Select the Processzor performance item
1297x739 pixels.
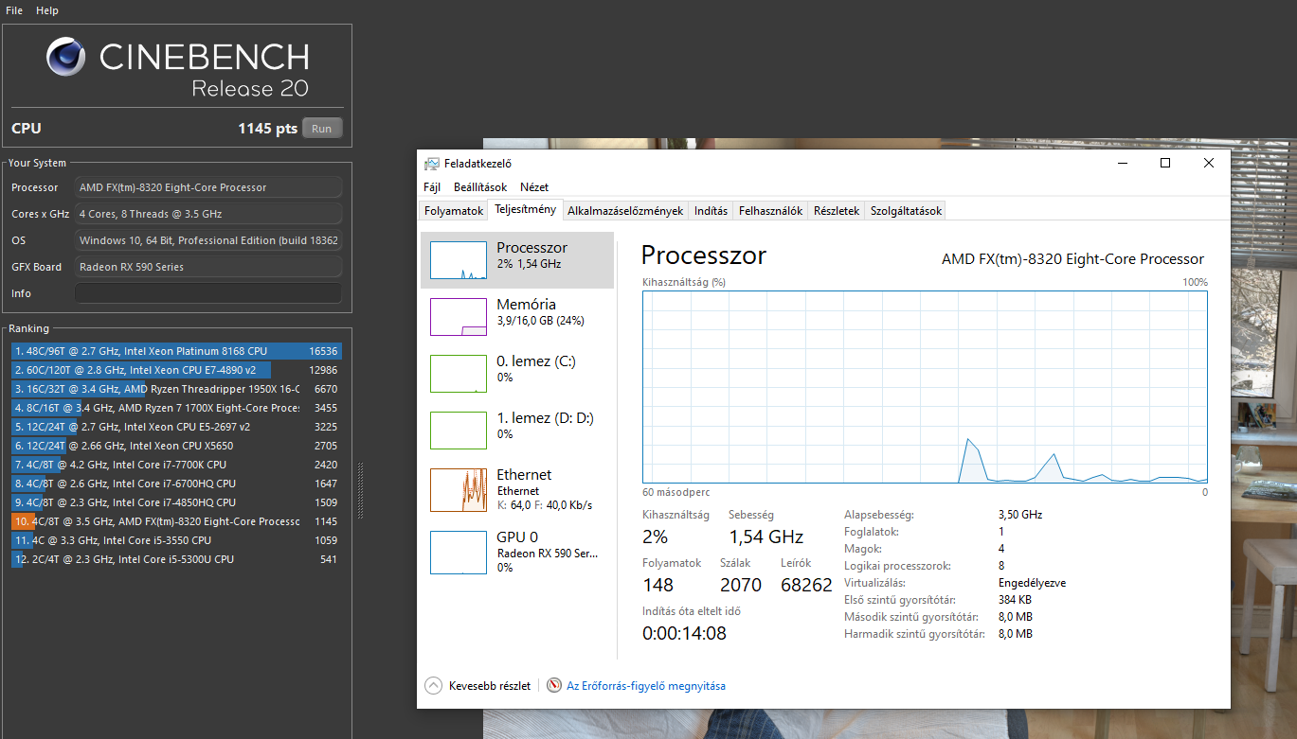click(517, 260)
